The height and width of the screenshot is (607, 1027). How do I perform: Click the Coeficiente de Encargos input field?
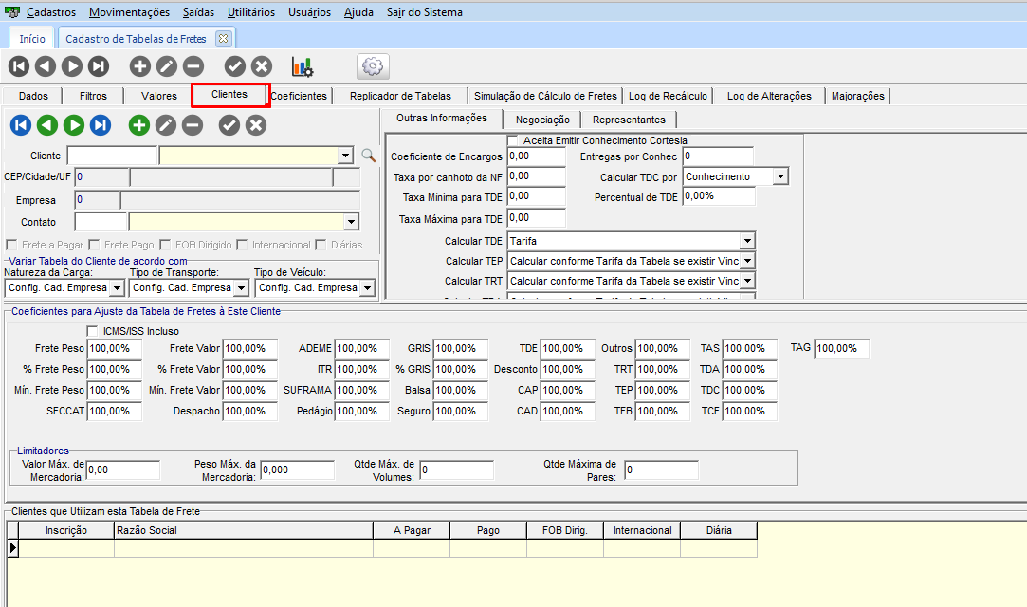pos(536,156)
